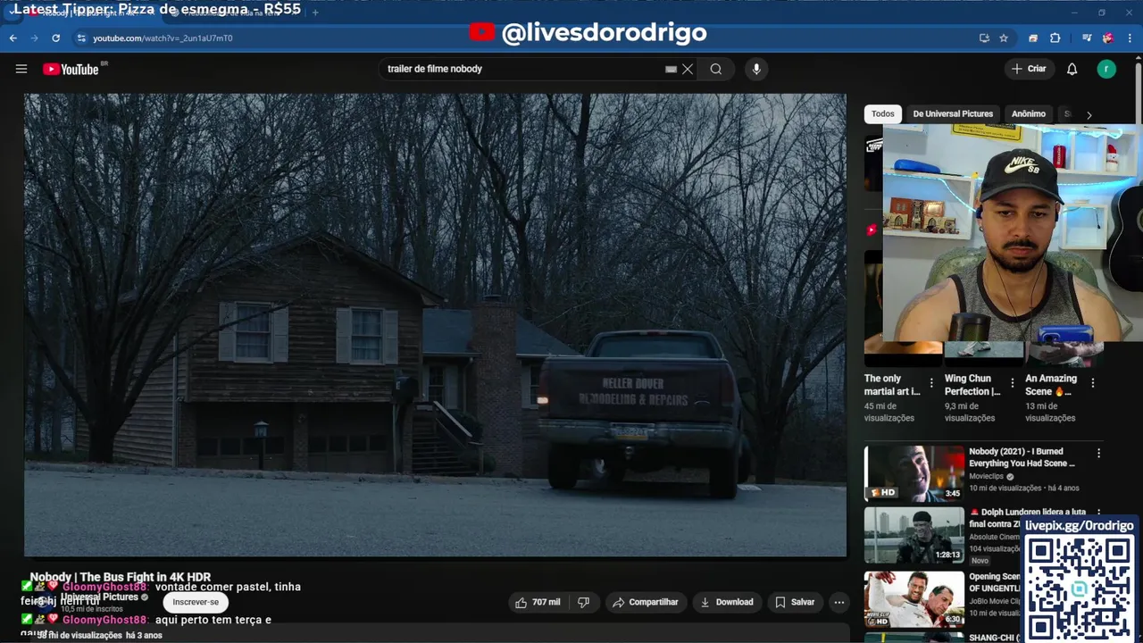This screenshot has height=643, width=1143.
Task: Open a new browser tab
Action: pos(315,13)
